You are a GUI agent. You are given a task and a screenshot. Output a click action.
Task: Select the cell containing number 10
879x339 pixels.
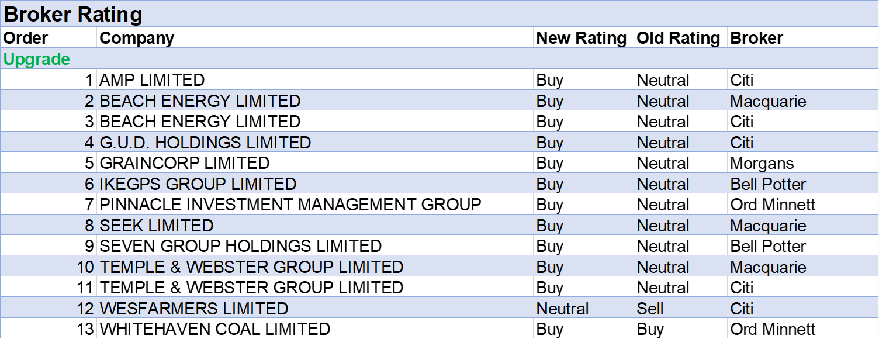85,267
